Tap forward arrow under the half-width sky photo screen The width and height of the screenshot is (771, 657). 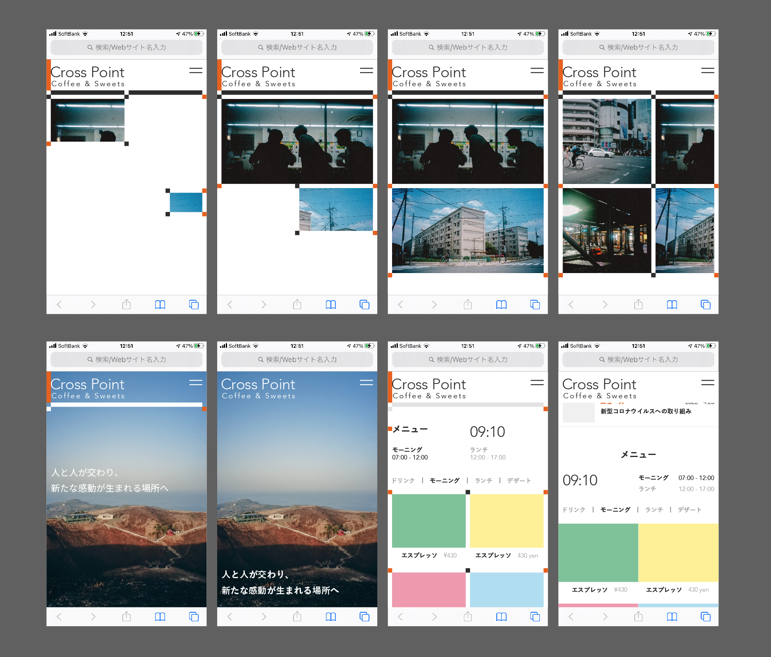pyautogui.click(x=264, y=304)
